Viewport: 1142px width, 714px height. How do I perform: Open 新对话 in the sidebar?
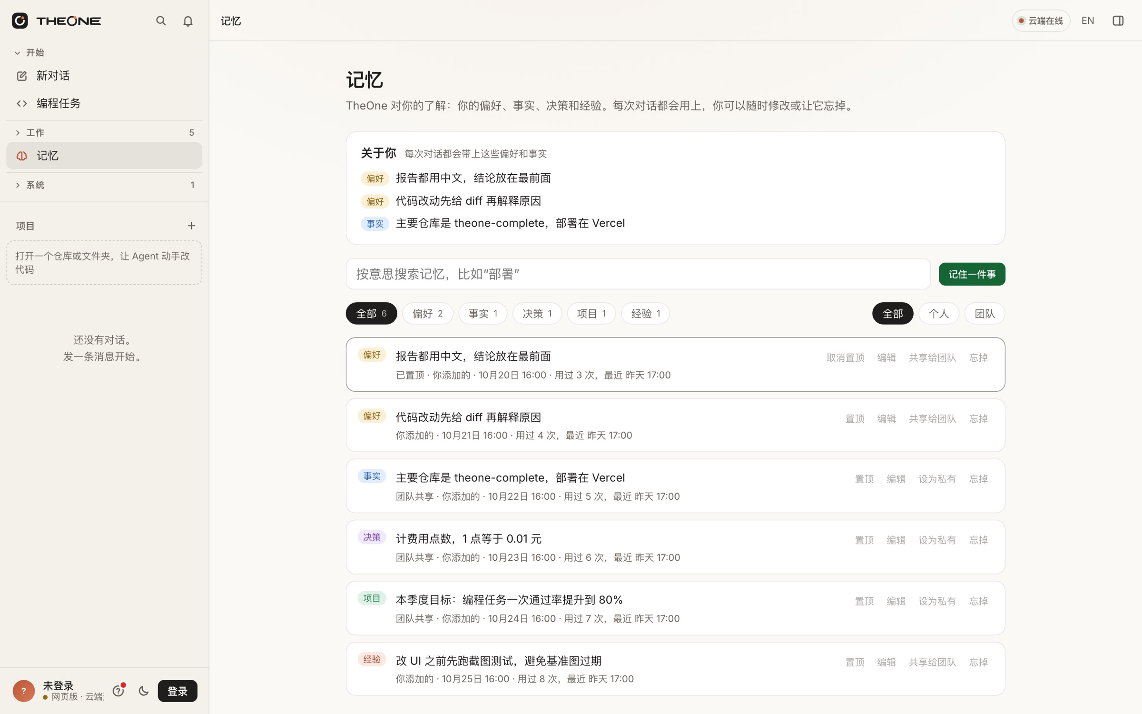point(104,76)
